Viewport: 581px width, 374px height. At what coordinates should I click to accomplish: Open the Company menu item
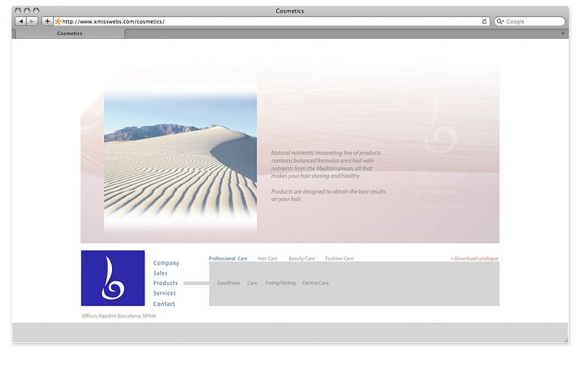coord(166,263)
